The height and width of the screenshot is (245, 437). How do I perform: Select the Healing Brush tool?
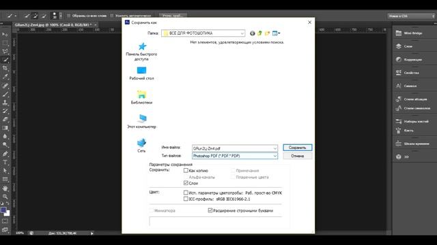click(5, 86)
